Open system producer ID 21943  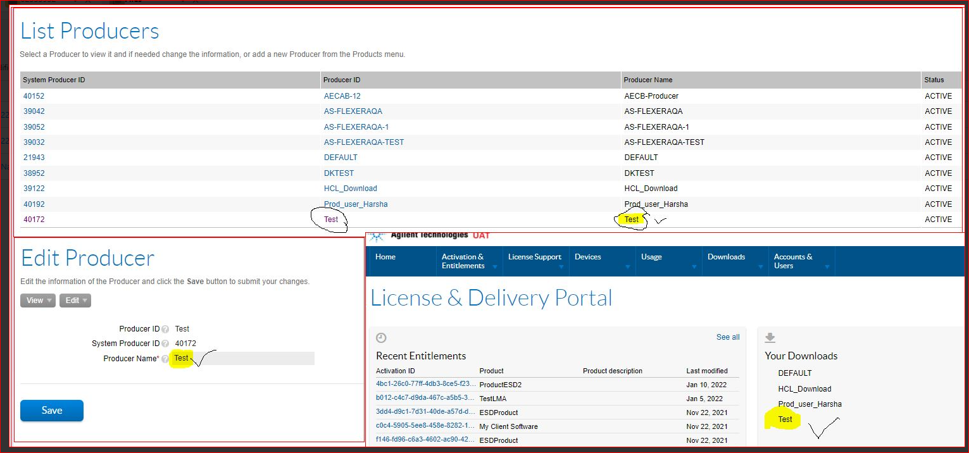click(34, 158)
